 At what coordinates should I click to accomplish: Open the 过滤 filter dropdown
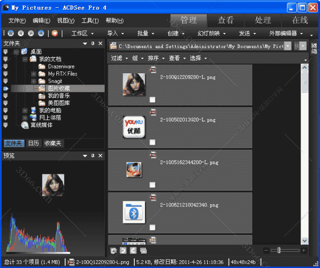[120, 58]
